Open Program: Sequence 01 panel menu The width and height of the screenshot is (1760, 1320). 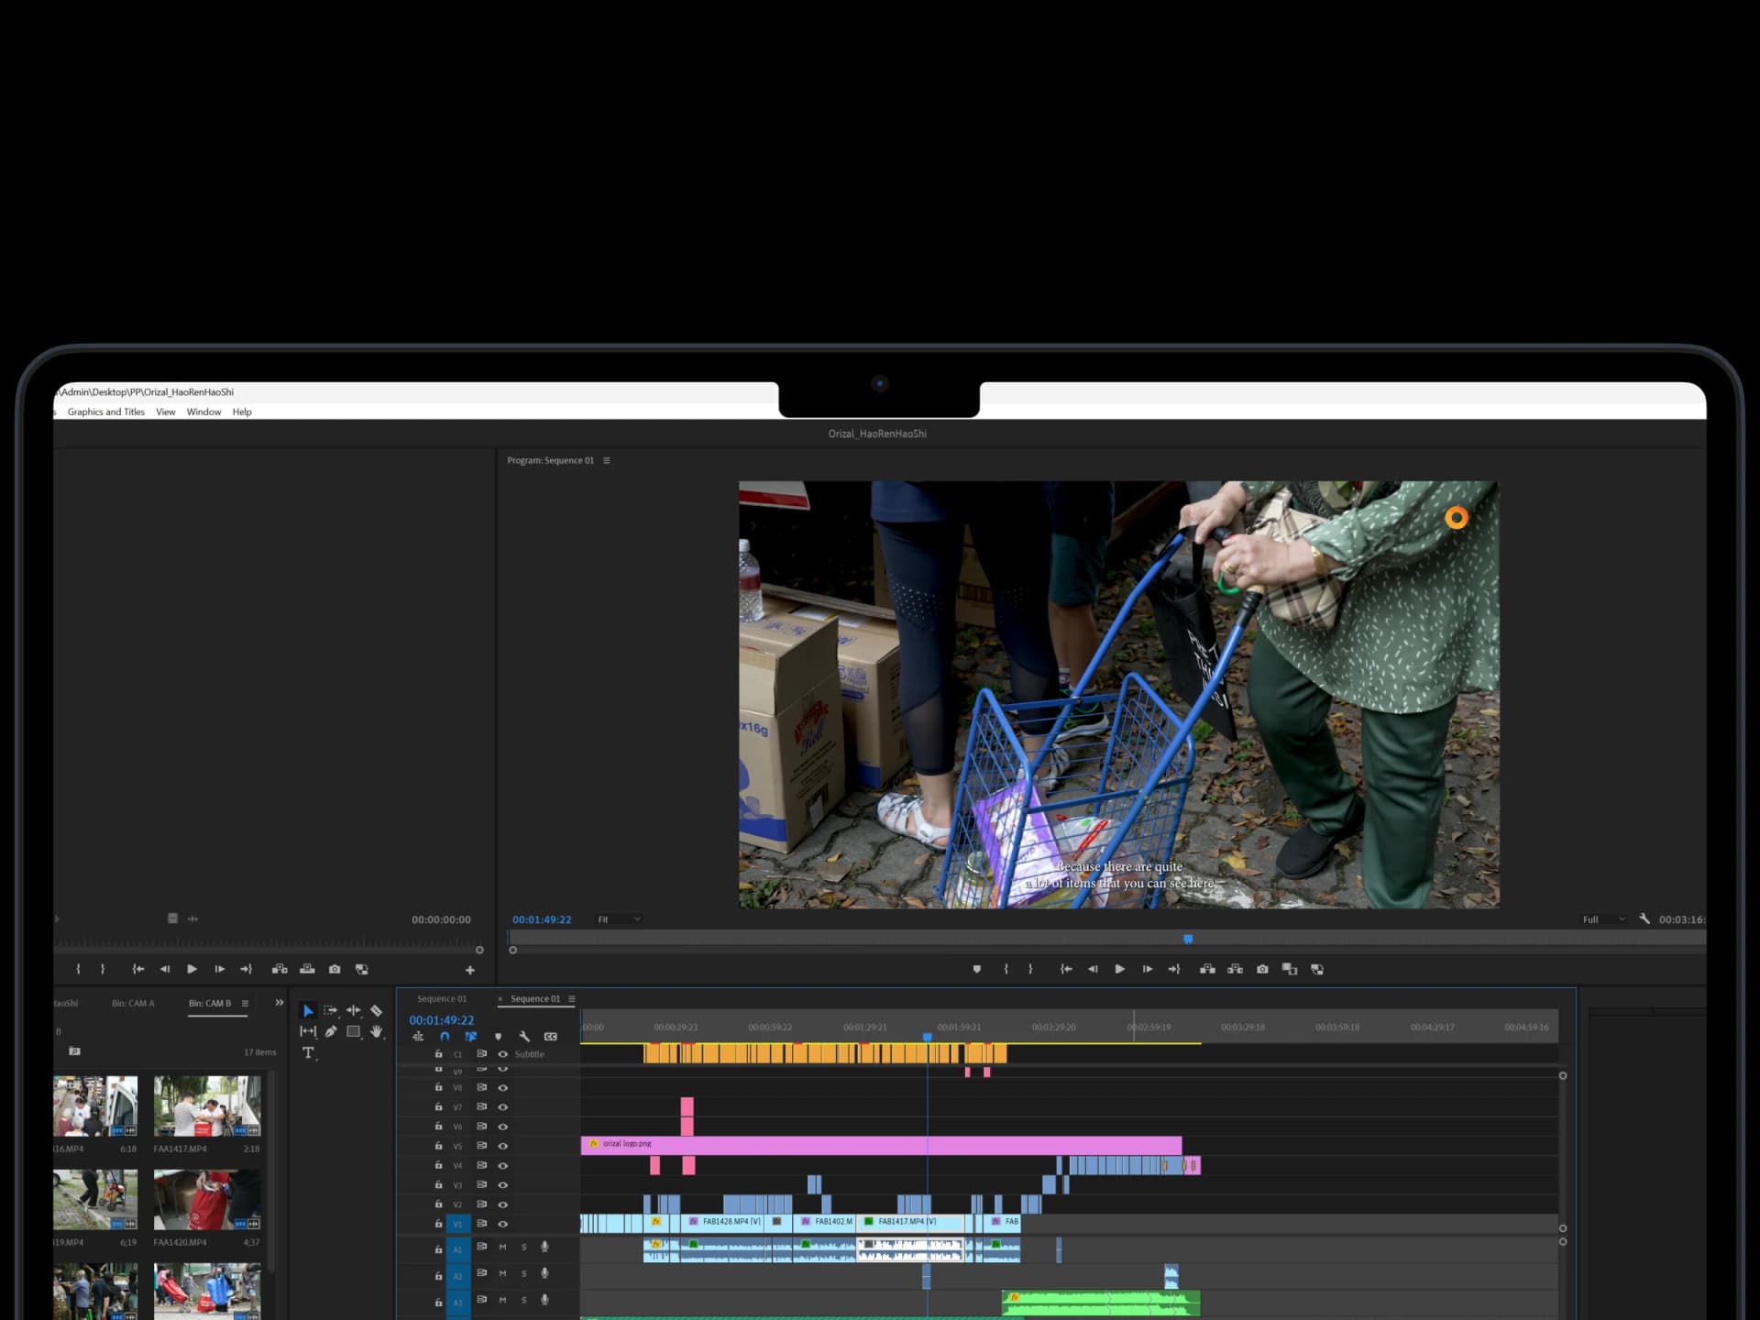pyautogui.click(x=606, y=460)
